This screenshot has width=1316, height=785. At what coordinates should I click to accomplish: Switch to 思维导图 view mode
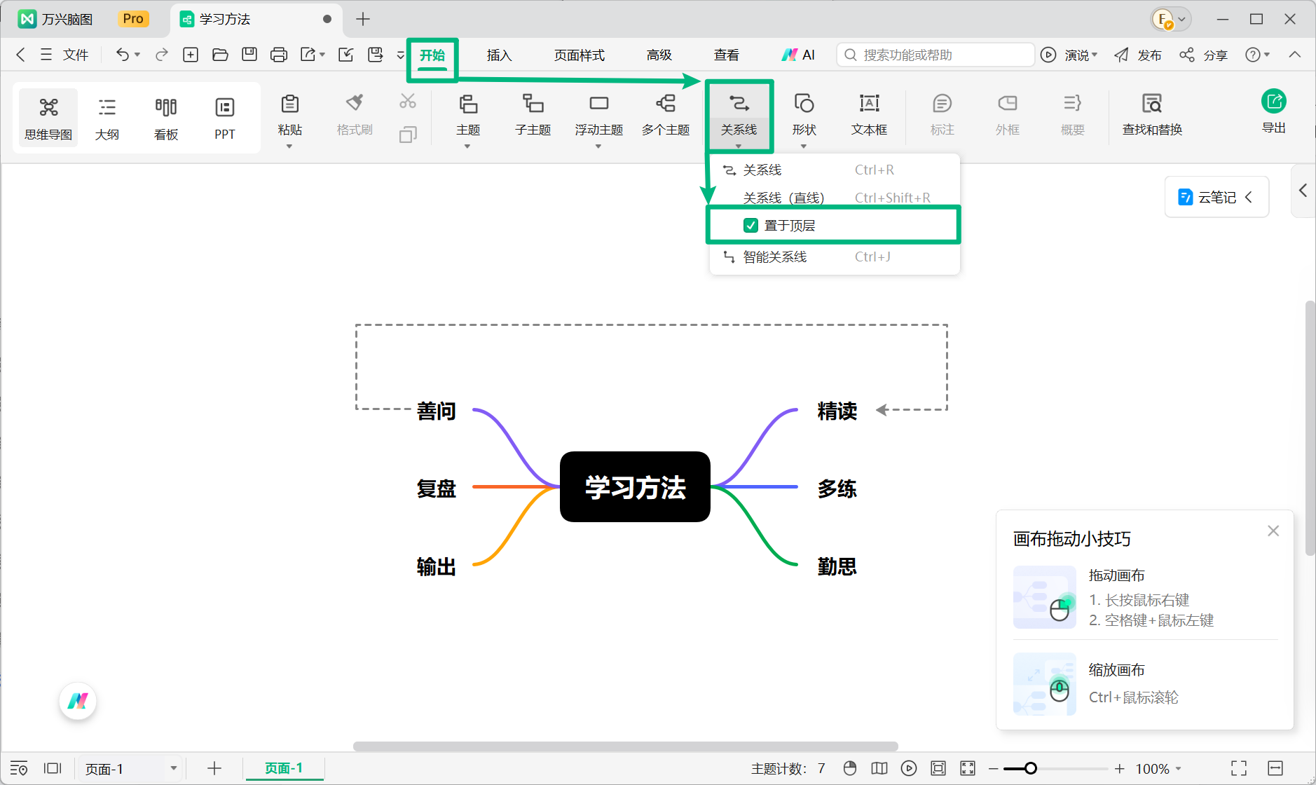pos(48,118)
